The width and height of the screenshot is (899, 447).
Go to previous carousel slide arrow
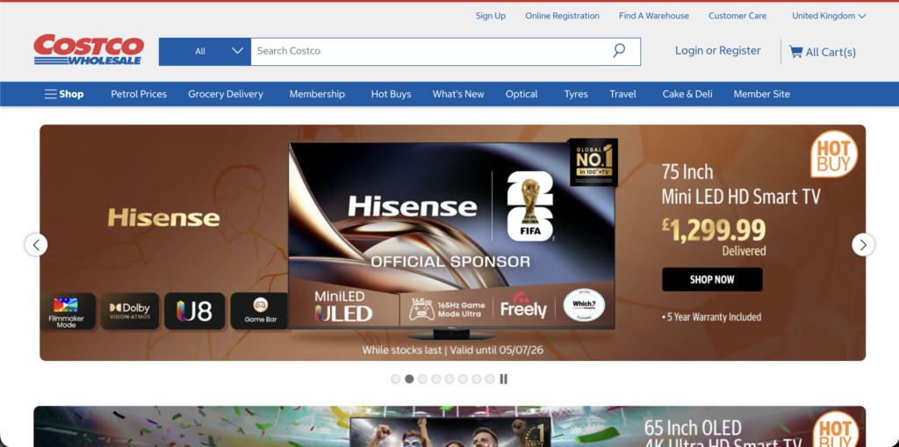click(36, 245)
